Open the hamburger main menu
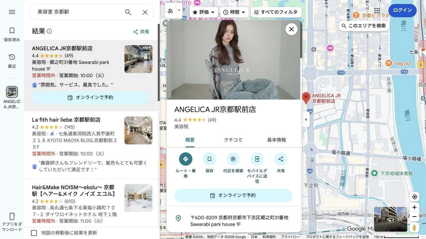The height and width of the screenshot is (239, 426). [12, 12]
